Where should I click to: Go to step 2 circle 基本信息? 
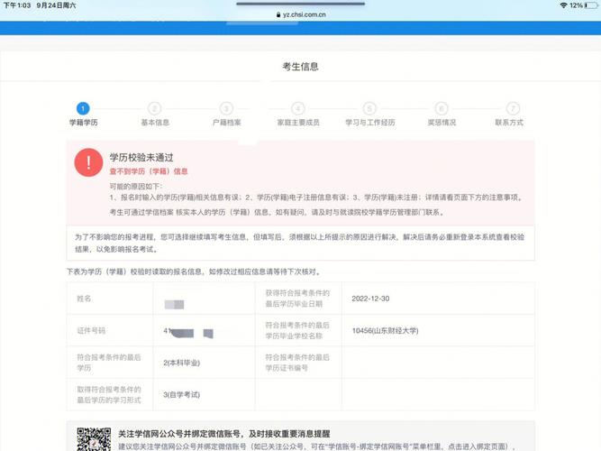(154, 108)
